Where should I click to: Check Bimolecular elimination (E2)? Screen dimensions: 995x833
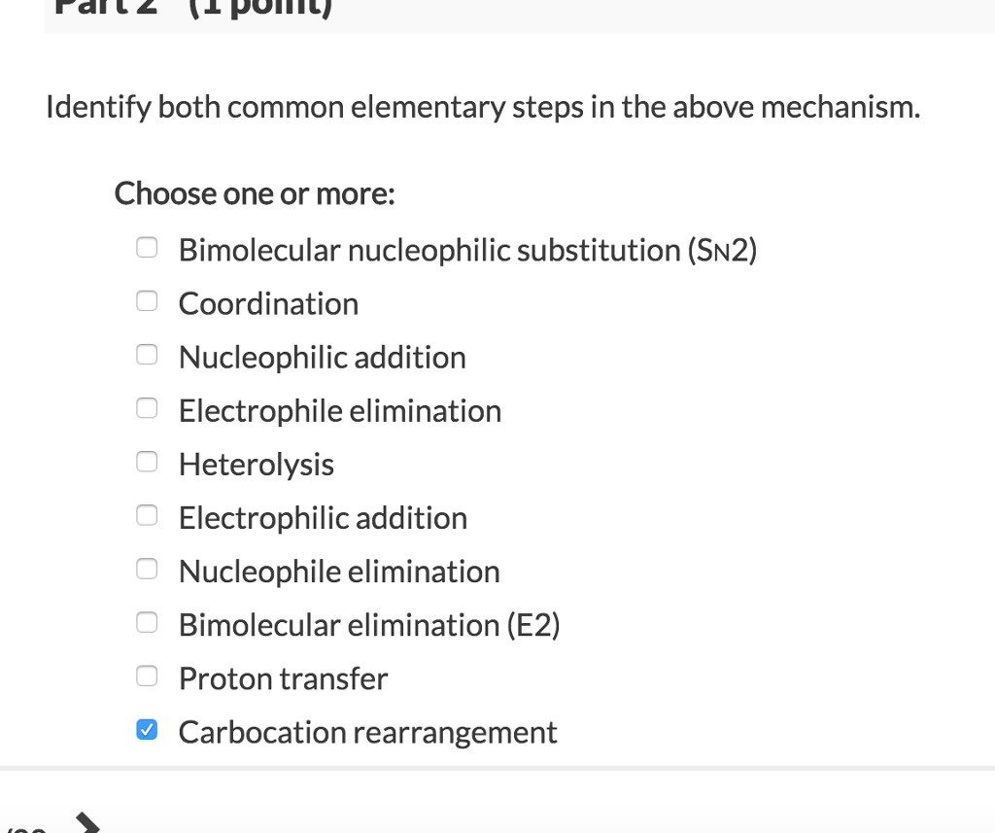point(147,622)
